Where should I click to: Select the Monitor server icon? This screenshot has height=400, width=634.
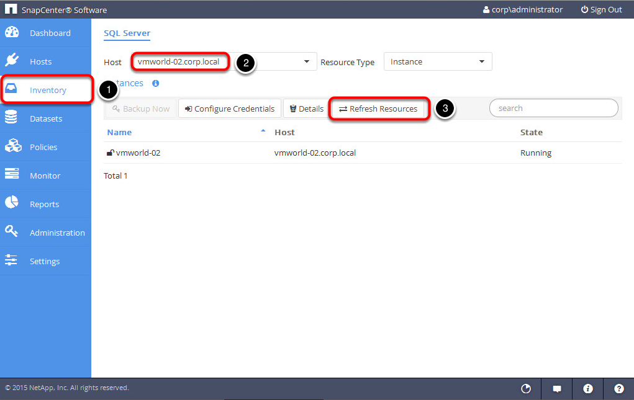click(12, 174)
